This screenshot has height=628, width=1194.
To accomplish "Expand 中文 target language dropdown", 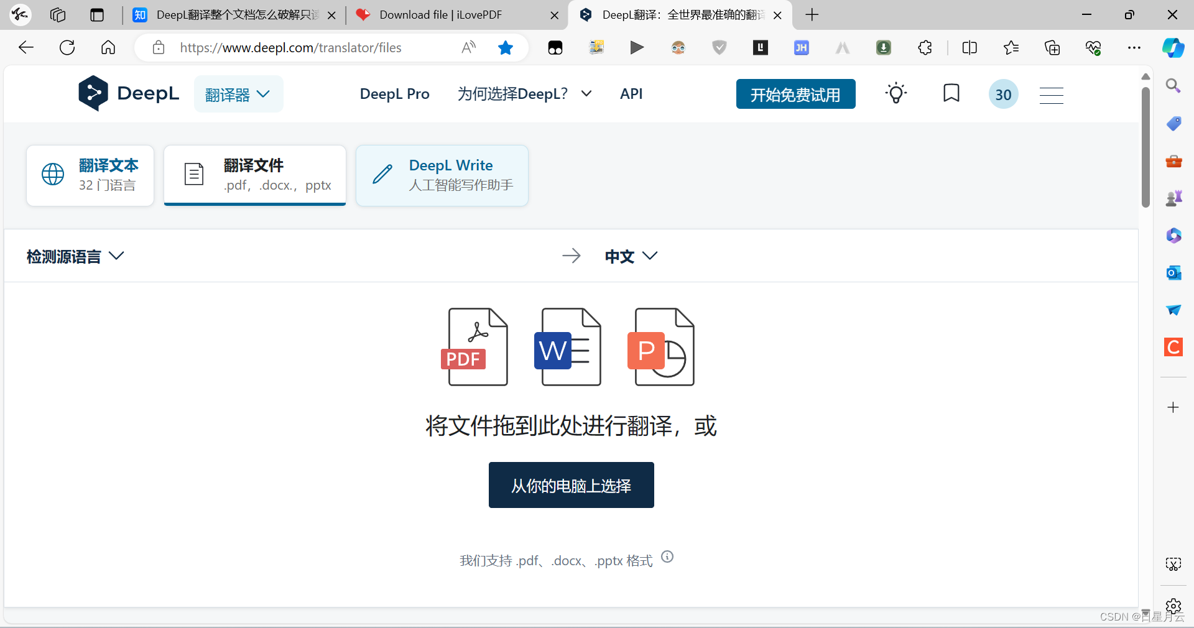I will [631, 256].
